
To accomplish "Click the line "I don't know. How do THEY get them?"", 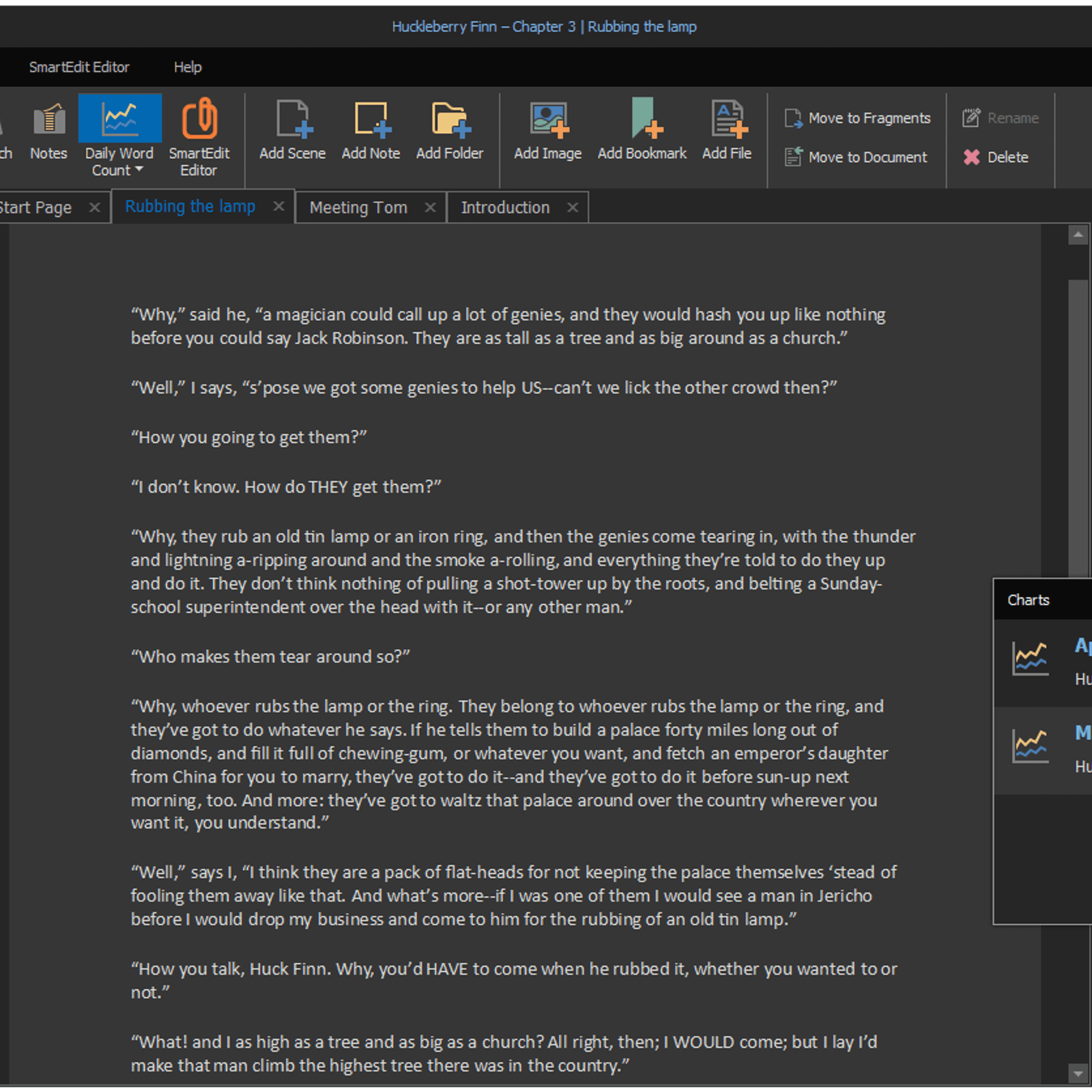I will [x=286, y=487].
